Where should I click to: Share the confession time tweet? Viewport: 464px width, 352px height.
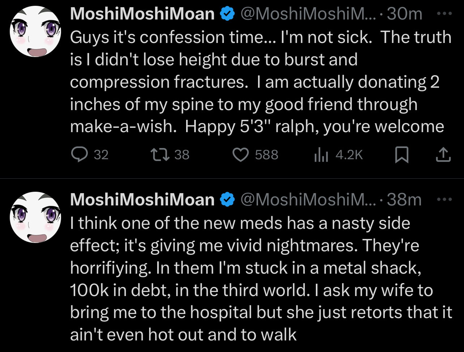[443, 155]
